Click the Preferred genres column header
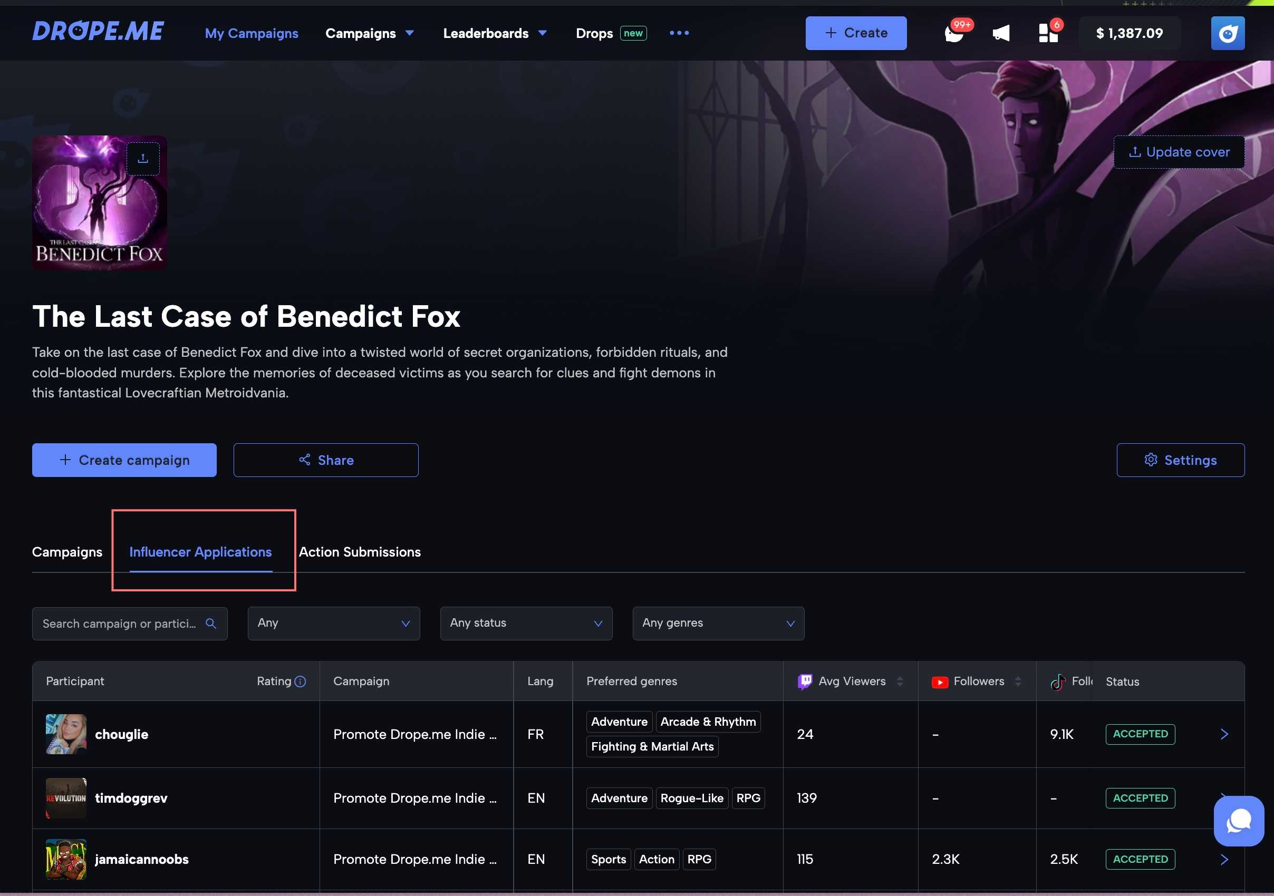 (x=631, y=681)
